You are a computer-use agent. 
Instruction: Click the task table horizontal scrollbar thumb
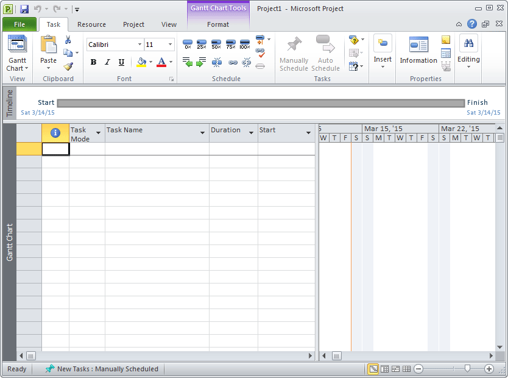pos(31,356)
